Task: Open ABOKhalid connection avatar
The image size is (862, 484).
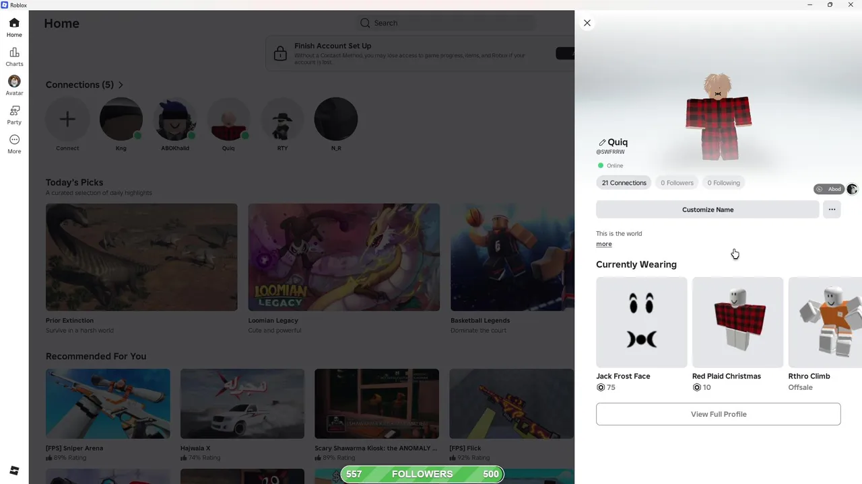Action: point(175,119)
